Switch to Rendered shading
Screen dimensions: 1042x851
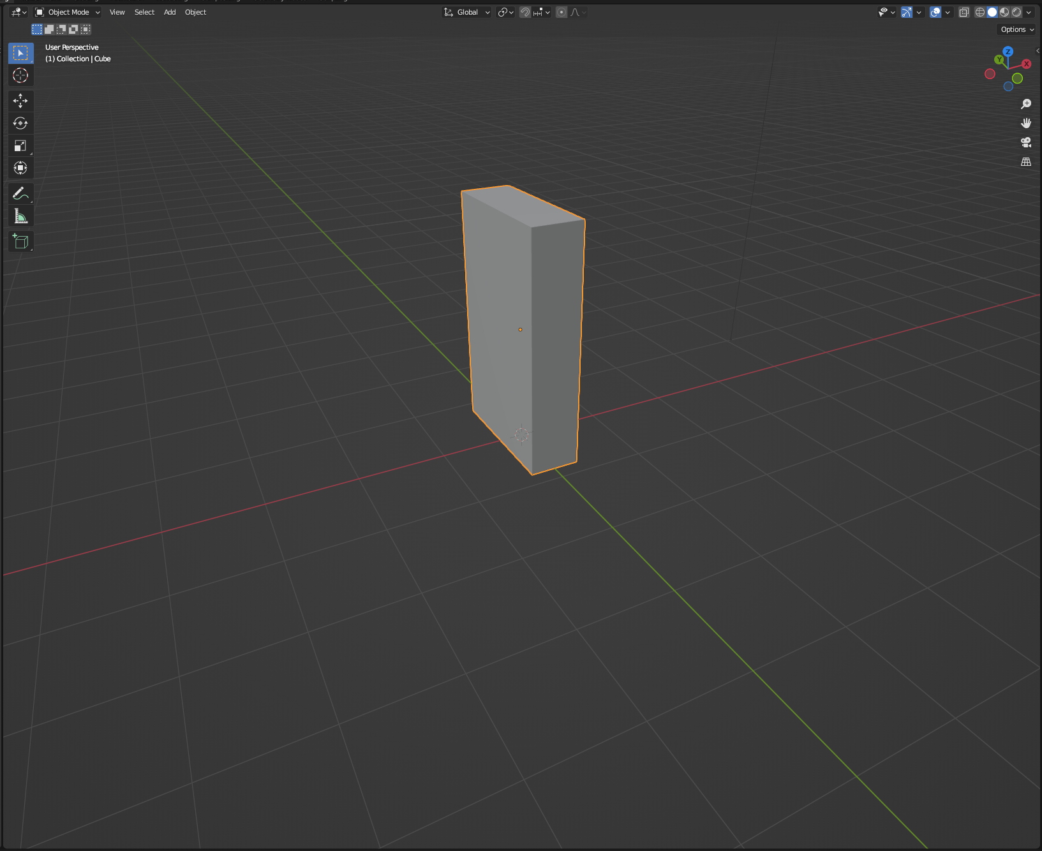point(1016,12)
